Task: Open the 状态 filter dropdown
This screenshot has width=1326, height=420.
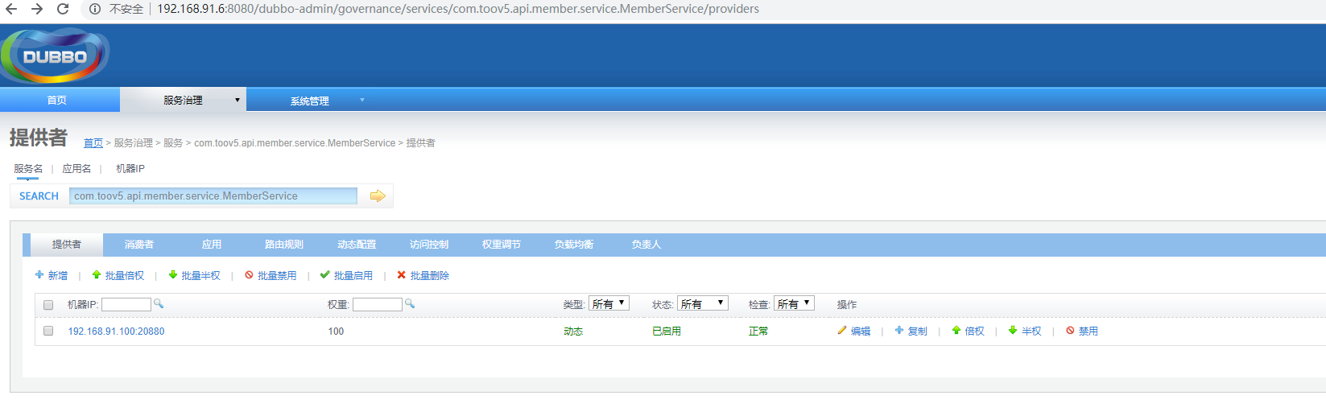Action: coord(703,303)
